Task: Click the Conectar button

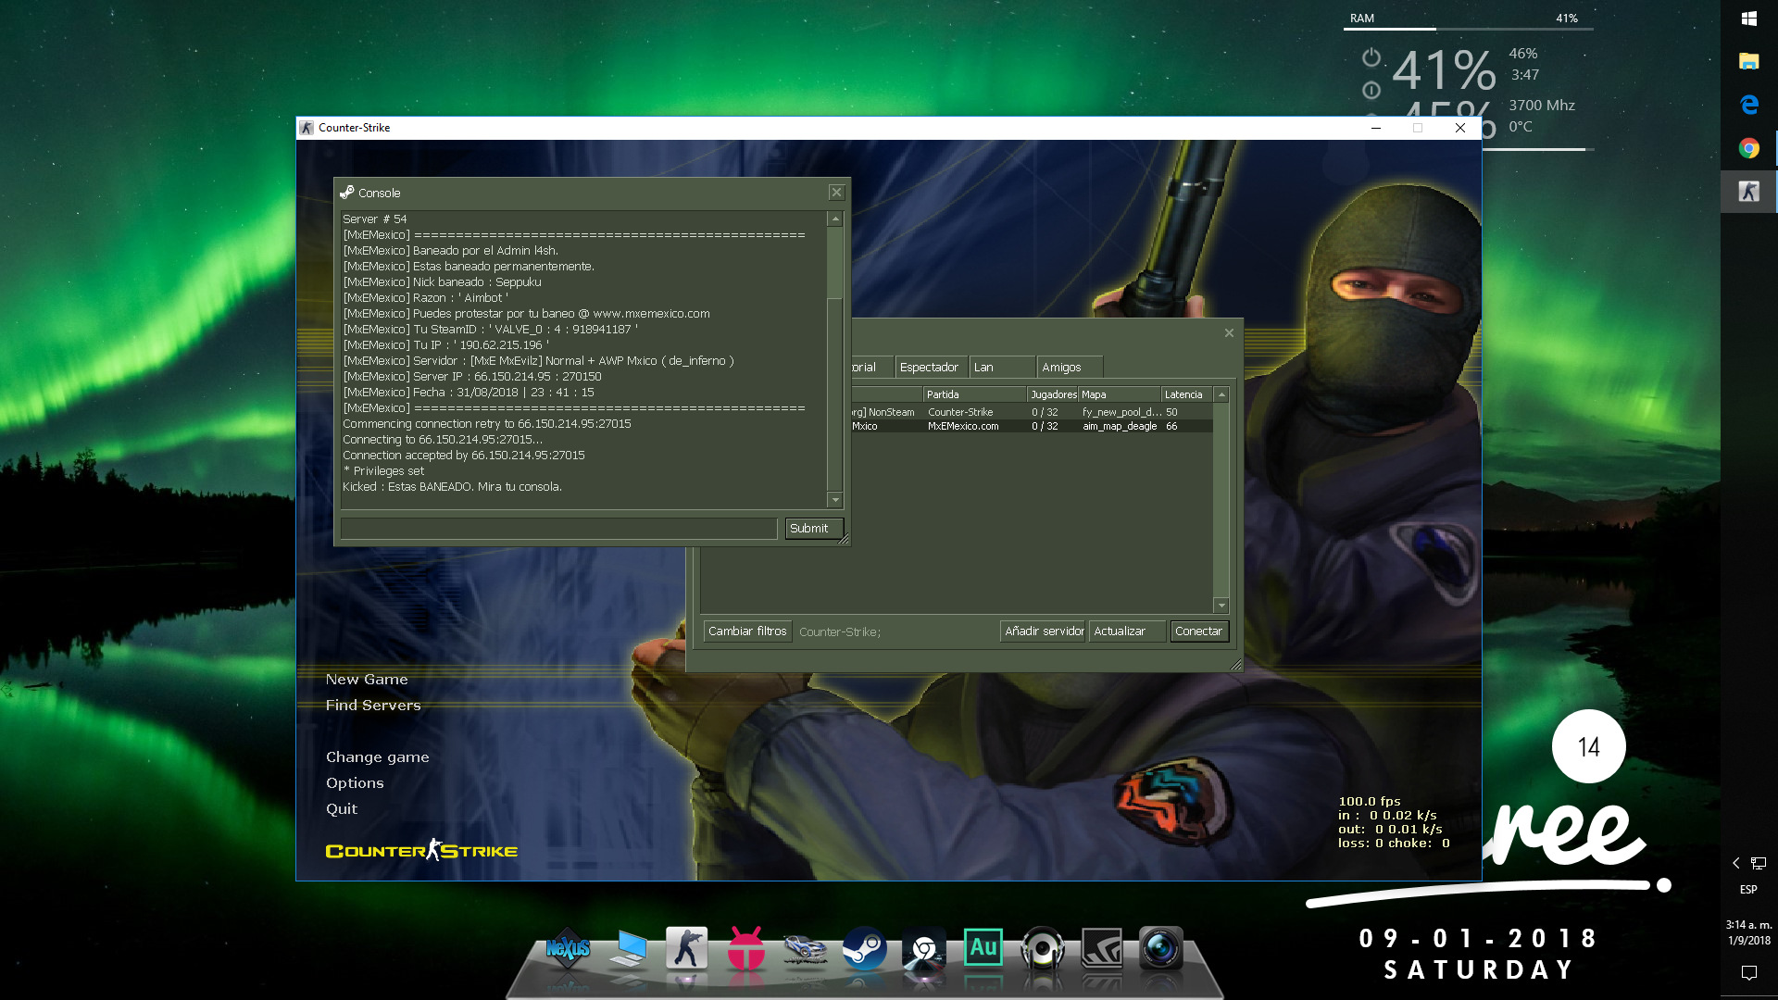Action: tap(1199, 631)
